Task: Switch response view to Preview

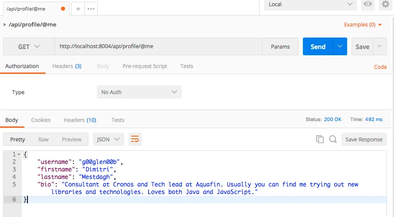Action: (x=71, y=139)
